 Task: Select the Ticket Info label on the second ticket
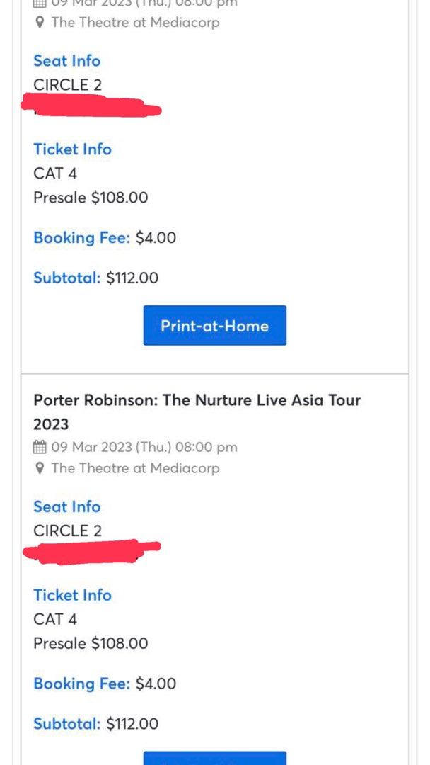pos(72,595)
